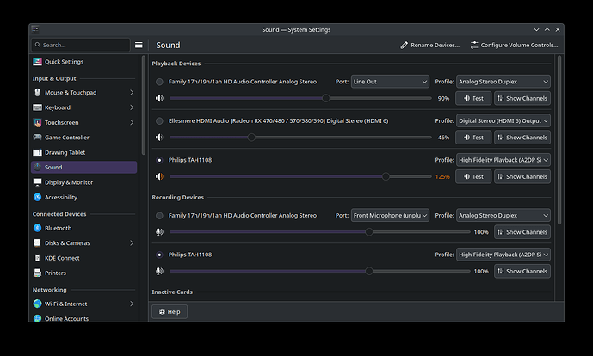Mute the Ellesmere HDMI Audio speaker icon
The width and height of the screenshot is (593, 356).
[x=159, y=138]
